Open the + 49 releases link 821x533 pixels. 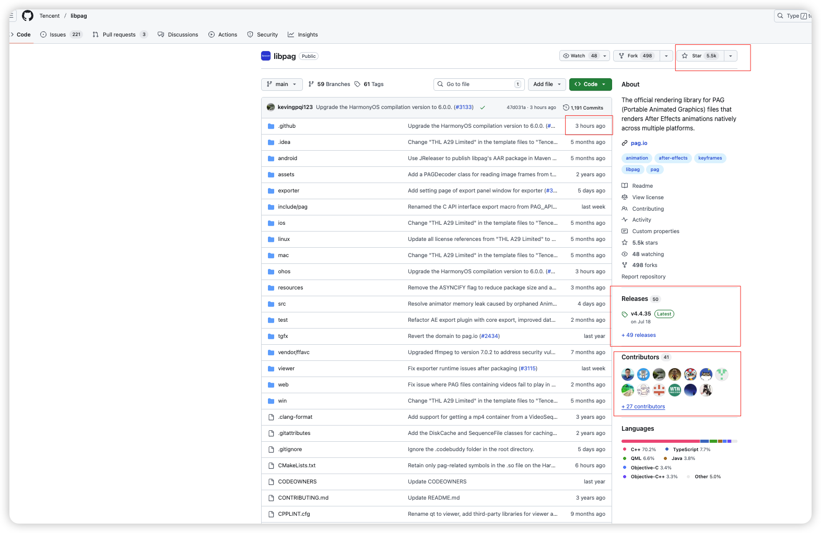(639, 335)
